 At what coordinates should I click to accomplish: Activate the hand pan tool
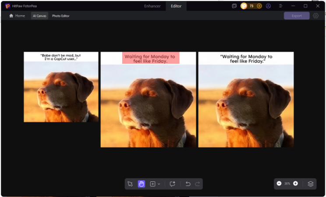click(142, 184)
